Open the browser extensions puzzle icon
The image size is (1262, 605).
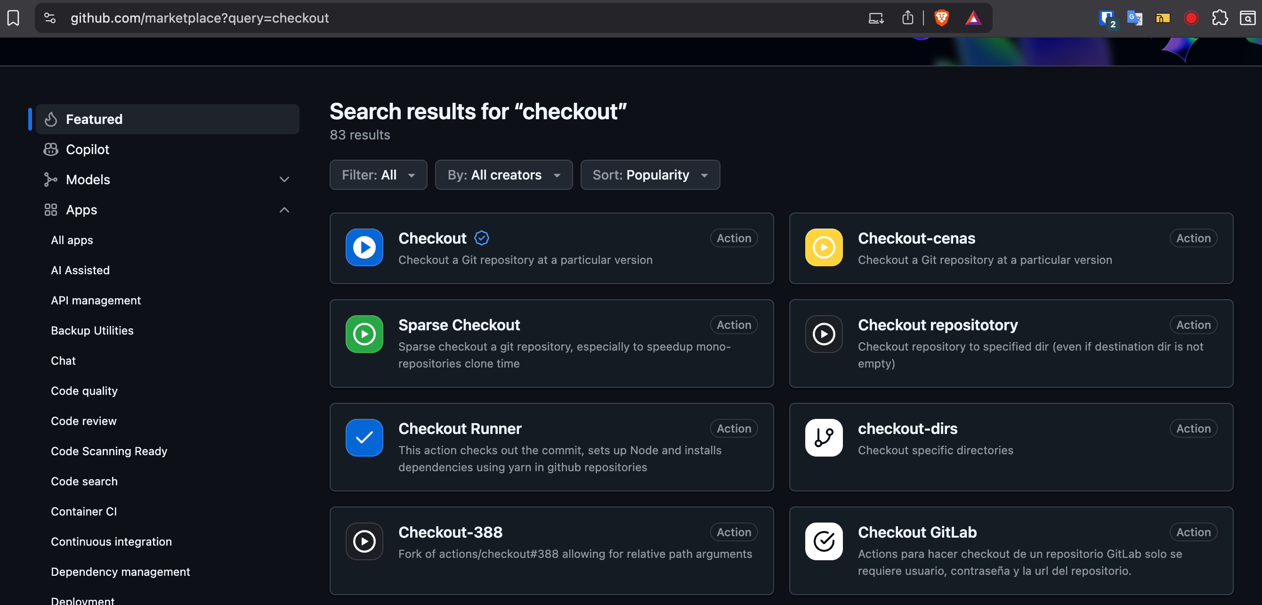click(x=1219, y=18)
